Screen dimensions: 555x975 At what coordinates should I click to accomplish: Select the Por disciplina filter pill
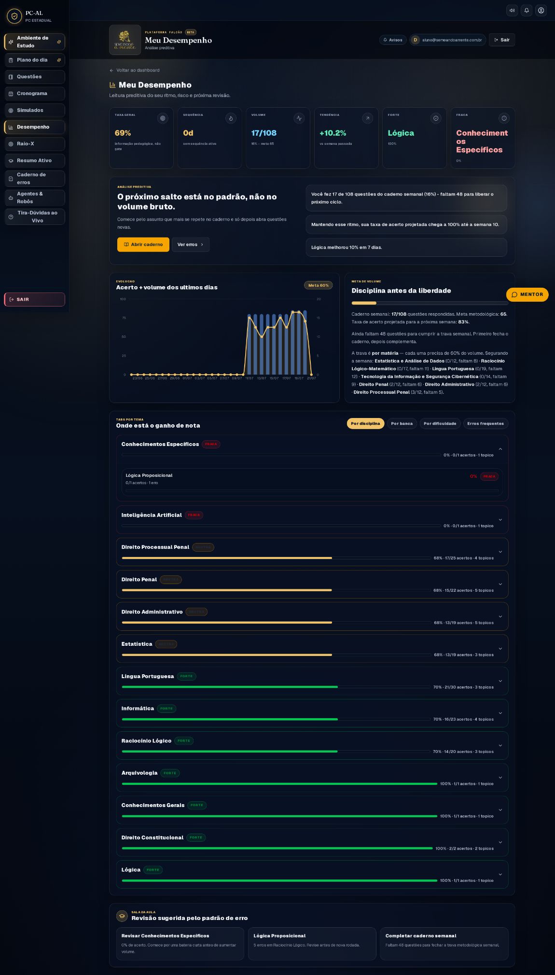point(365,423)
